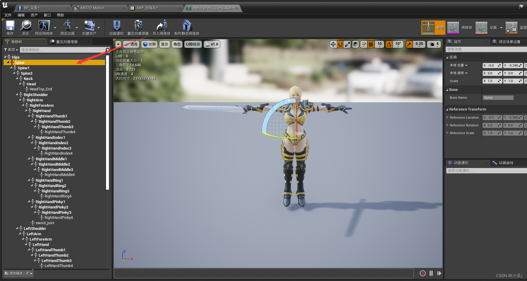Open the Window (窗口) menu
The width and height of the screenshot is (527, 281).
pos(47,15)
